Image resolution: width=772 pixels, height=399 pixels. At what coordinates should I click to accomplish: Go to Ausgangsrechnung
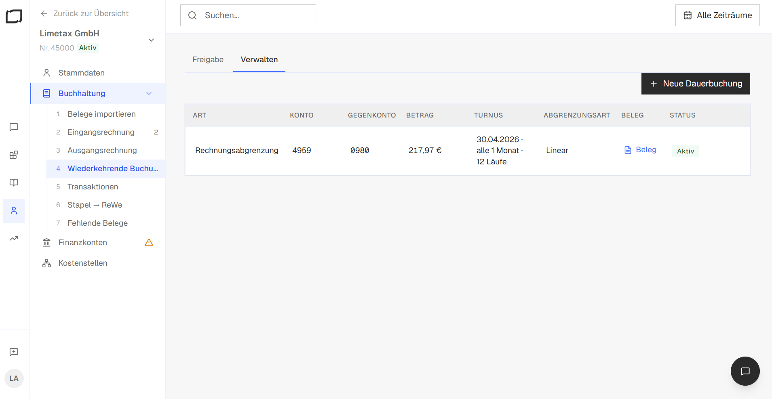[106, 151]
